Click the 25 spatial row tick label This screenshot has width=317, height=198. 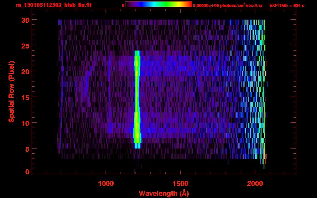(25, 46)
